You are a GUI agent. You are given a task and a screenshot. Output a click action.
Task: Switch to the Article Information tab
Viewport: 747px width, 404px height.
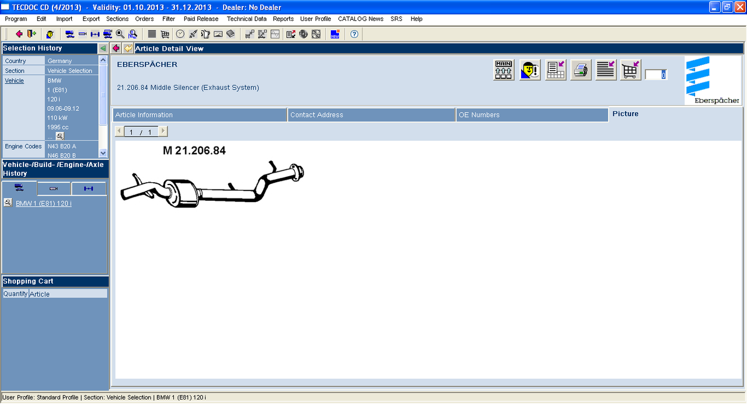click(x=200, y=115)
